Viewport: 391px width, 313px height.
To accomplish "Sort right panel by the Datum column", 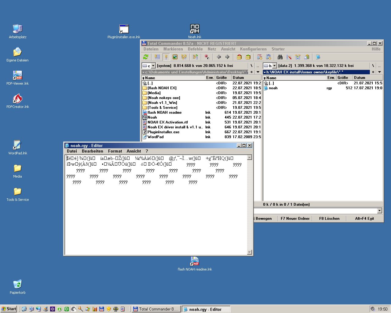I will point(367,78).
